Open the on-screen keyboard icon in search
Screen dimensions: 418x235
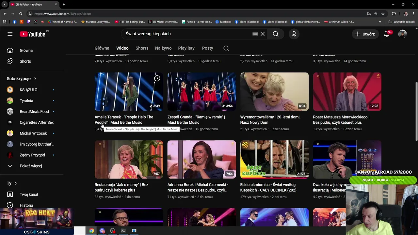pos(255,34)
